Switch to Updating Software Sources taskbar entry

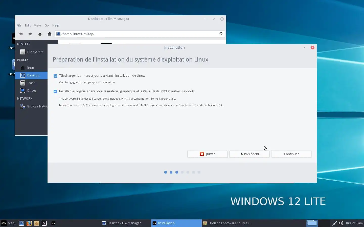(227, 223)
